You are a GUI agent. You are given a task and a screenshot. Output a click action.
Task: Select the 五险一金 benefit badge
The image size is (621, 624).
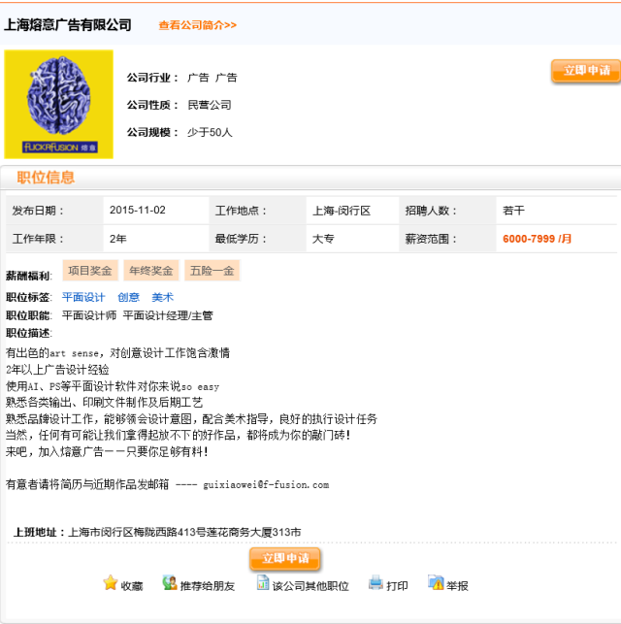tap(212, 271)
